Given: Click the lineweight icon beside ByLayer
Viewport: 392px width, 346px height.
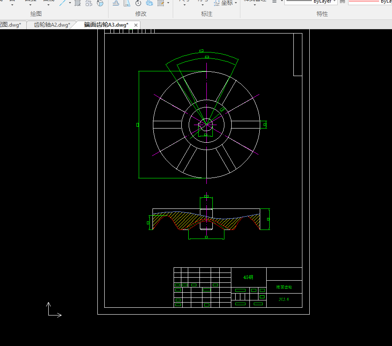Looking at the screenshot, I should 342,2.
